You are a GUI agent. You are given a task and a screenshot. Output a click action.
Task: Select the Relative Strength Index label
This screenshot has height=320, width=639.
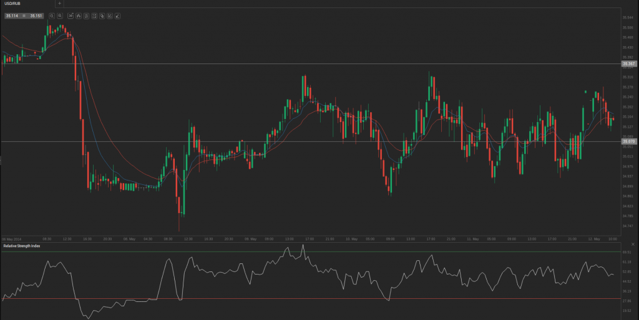[21, 246]
